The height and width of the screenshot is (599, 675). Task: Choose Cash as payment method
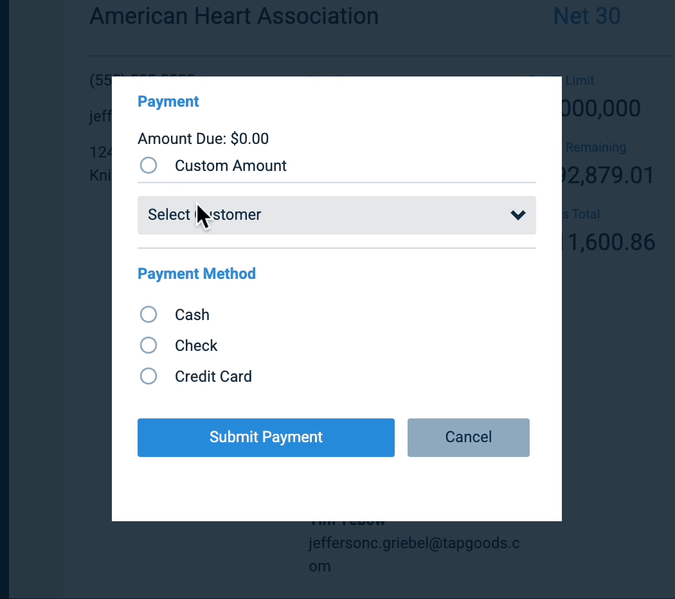pos(148,314)
